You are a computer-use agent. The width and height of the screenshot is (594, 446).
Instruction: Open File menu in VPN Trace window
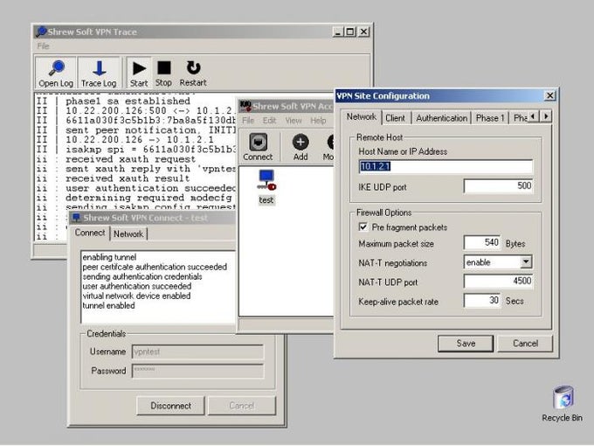pyautogui.click(x=43, y=45)
